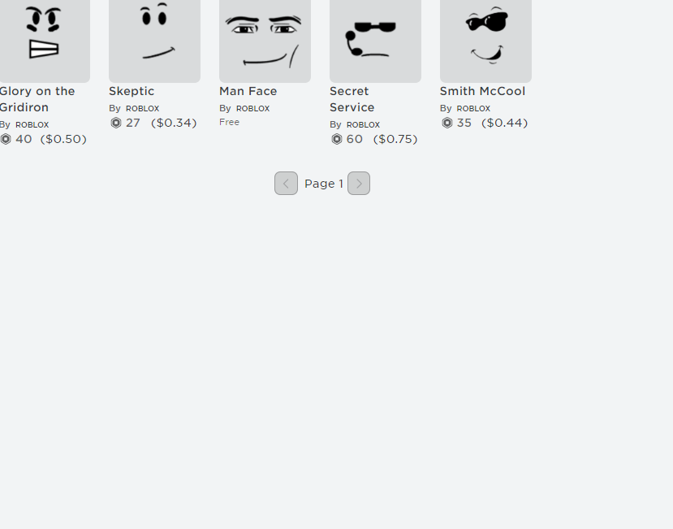
Task: Open the Glory on the Gridiron face thumbnail
Action: click(45, 41)
